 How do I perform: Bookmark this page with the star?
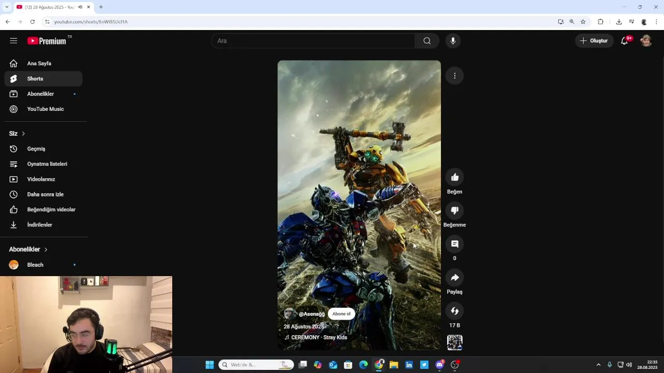583,22
